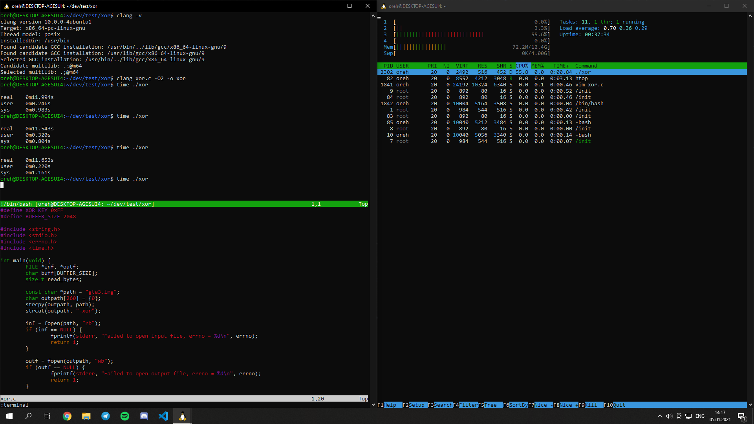Click the volume icon in the system tray
754x424 pixels.
tap(669, 416)
